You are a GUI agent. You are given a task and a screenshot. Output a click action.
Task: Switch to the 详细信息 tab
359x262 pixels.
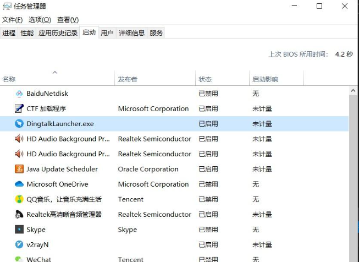[x=131, y=33]
